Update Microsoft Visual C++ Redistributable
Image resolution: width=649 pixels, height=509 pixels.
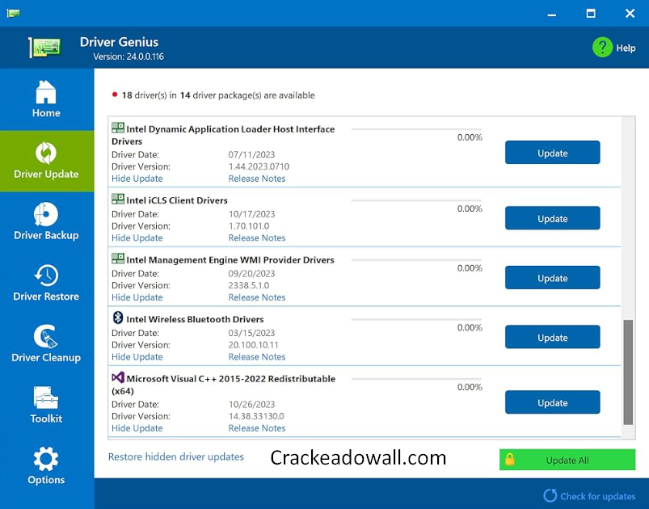(552, 402)
